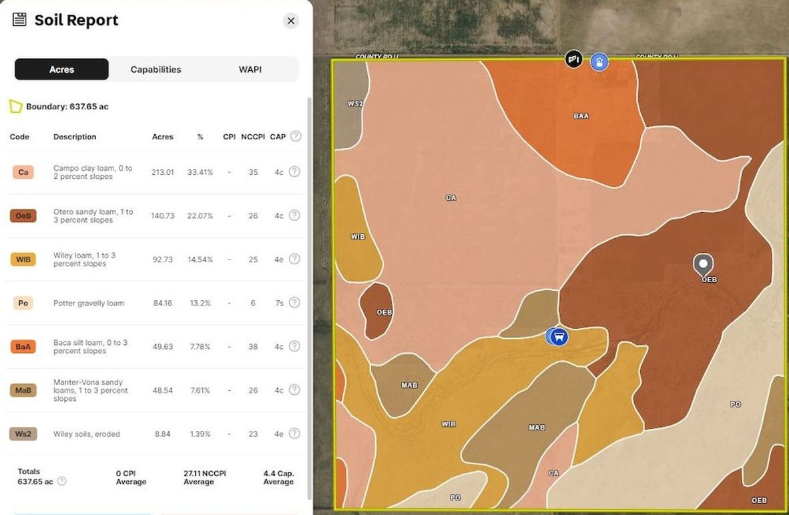The height and width of the screenshot is (515, 789).
Task: Open help for Wiley soils eroded row
Action: coord(294,433)
